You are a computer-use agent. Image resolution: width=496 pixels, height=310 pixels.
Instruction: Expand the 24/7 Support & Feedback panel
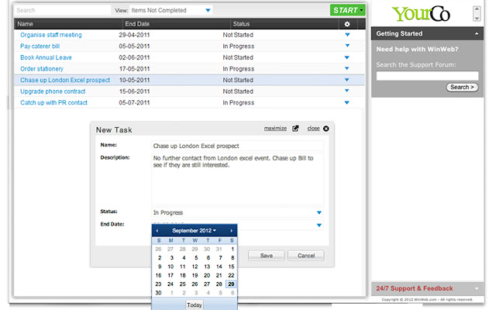pyautogui.click(x=477, y=288)
